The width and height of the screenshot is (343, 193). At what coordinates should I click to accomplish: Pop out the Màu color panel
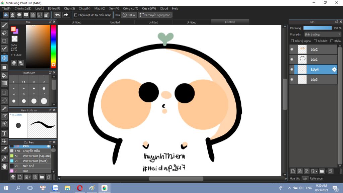[x=50, y=22]
